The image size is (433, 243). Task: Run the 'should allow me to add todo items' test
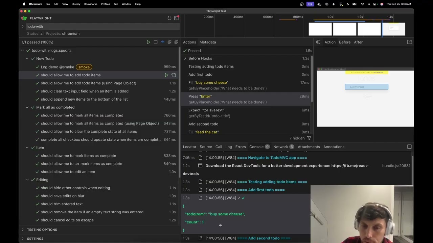(x=166, y=75)
